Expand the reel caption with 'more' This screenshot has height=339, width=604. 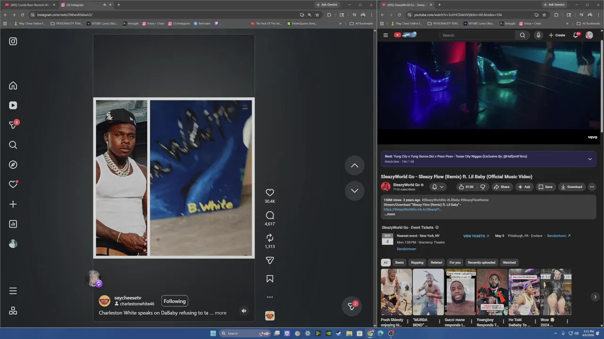pos(220,313)
